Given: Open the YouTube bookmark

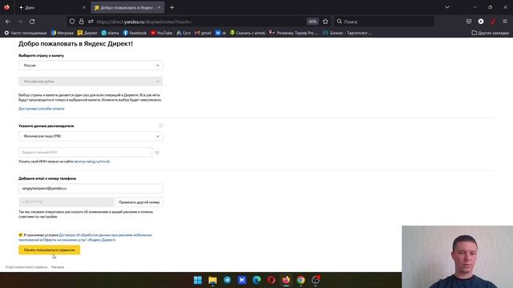Looking at the screenshot, I should (161, 33).
